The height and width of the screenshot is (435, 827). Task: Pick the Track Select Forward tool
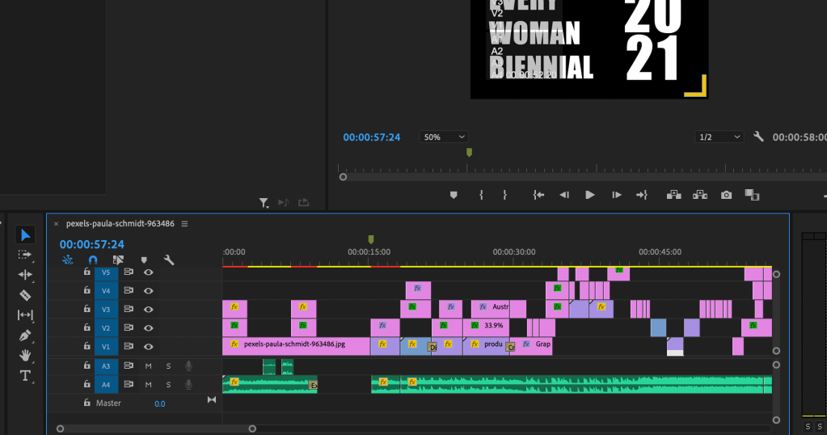25,255
